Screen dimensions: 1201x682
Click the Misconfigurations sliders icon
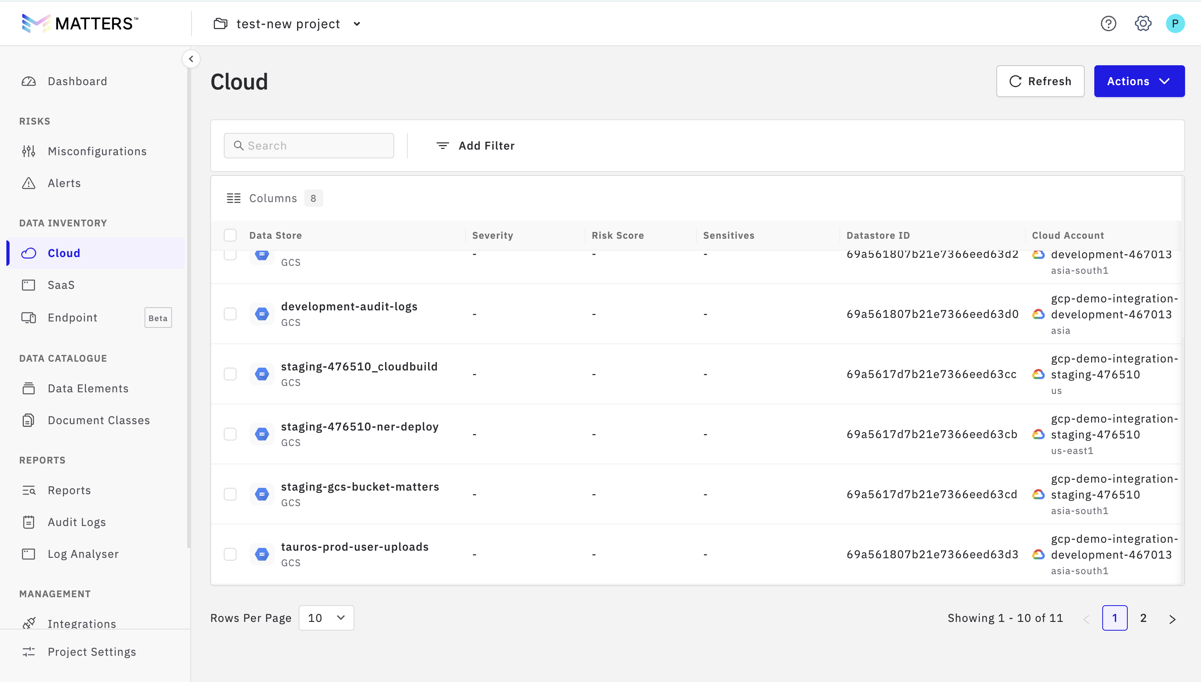click(29, 151)
